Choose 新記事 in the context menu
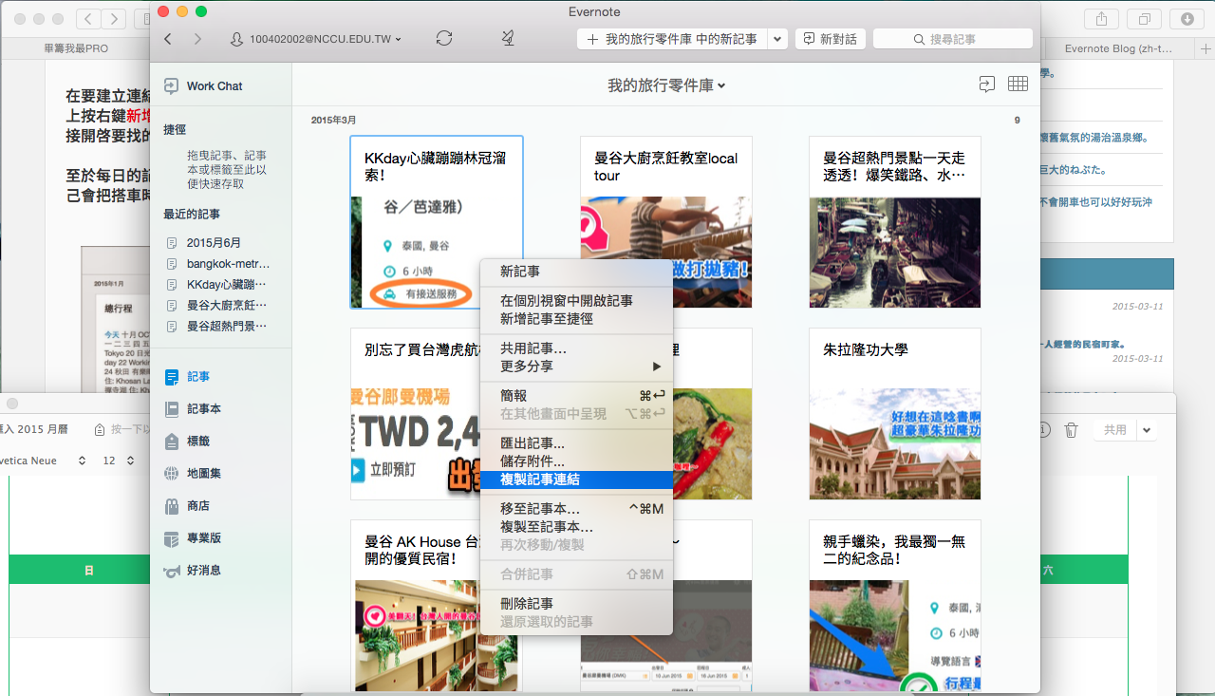The height and width of the screenshot is (696, 1215). tap(576, 272)
